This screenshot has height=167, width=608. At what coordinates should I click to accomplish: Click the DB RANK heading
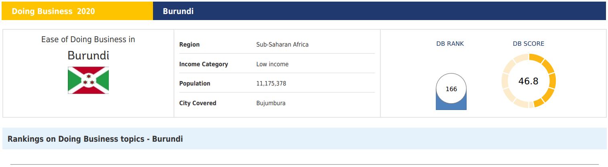(x=450, y=44)
